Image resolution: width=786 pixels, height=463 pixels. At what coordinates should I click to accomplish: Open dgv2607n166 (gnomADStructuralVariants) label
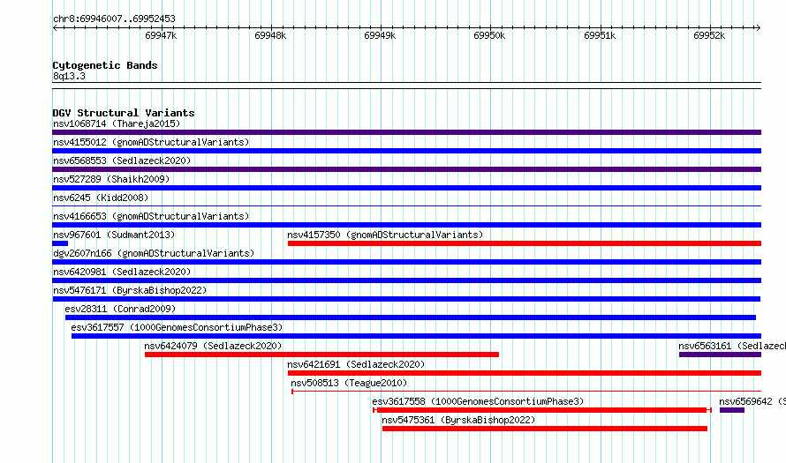point(154,253)
